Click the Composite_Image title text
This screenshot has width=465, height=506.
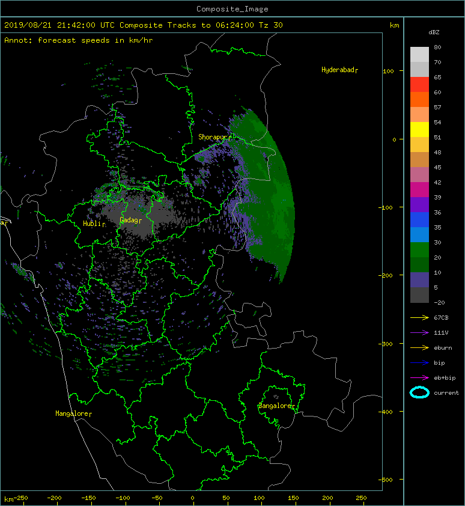click(x=232, y=8)
